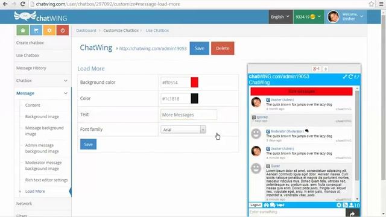The width and height of the screenshot is (386, 217).
Task: Click the Enter something chat input
Action: tap(297, 212)
